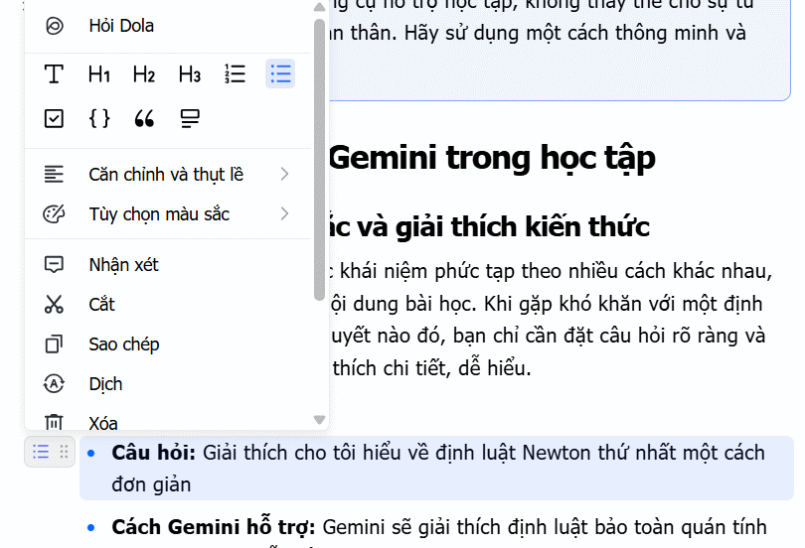Choose Xóa to delete the block

[x=167, y=422]
